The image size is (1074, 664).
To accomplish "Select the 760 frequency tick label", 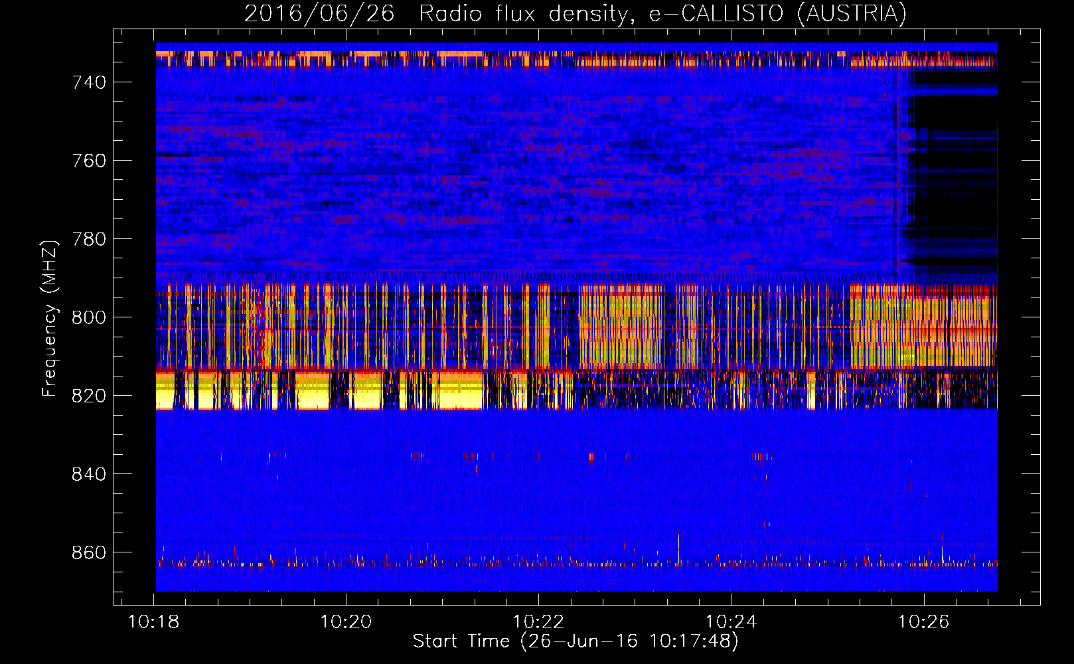I will pyautogui.click(x=89, y=161).
